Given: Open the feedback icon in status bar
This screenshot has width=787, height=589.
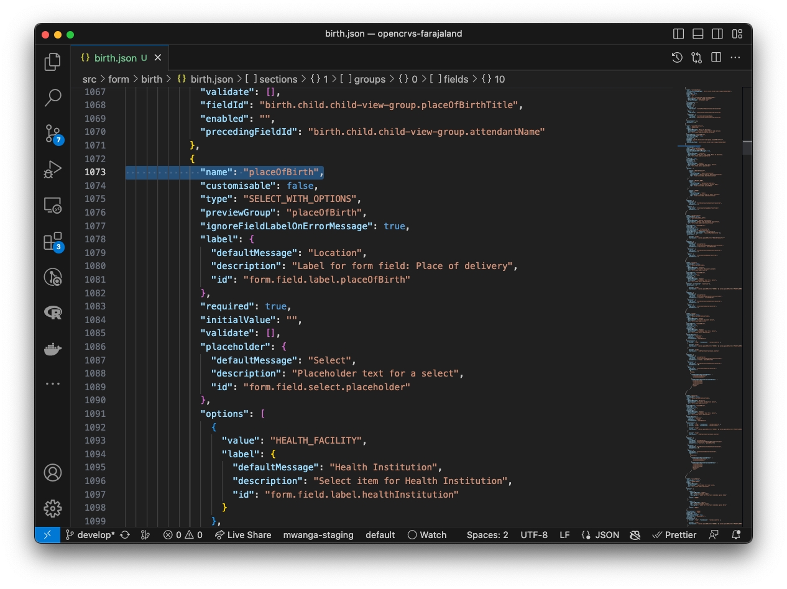Looking at the screenshot, I should pyautogui.click(x=714, y=535).
